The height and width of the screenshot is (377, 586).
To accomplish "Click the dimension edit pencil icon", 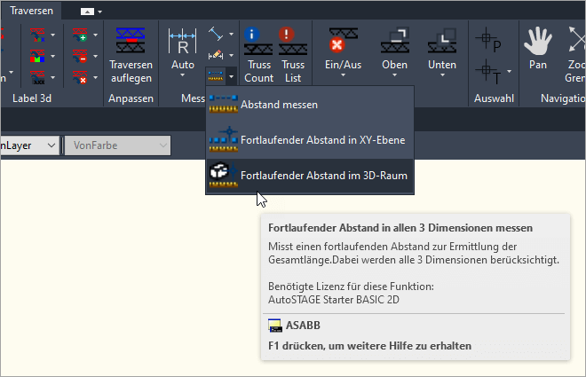I will tap(216, 55).
